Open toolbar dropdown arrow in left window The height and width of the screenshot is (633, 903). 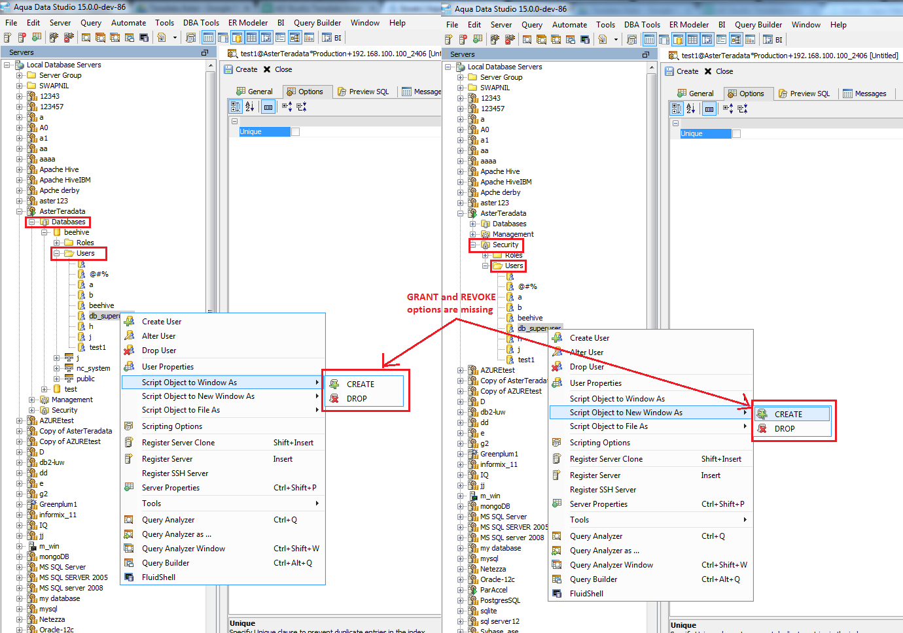coord(175,38)
